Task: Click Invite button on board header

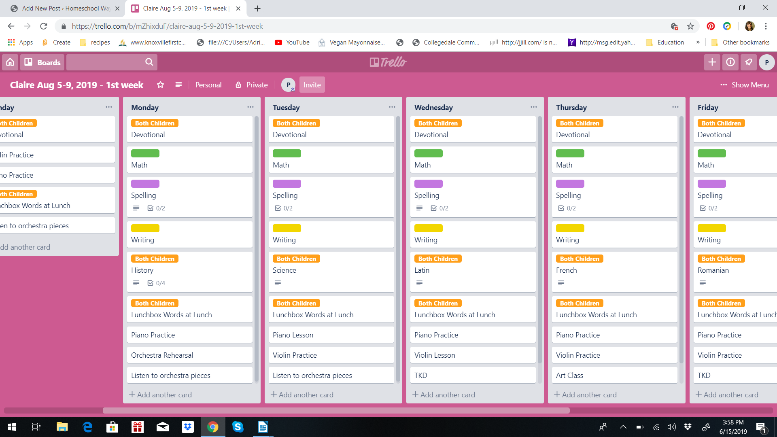Action: pyautogui.click(x=312, y=85)
